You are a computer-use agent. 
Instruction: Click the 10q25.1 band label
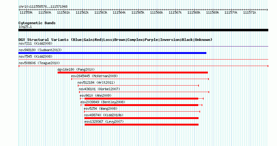click(x=25, y=27)
